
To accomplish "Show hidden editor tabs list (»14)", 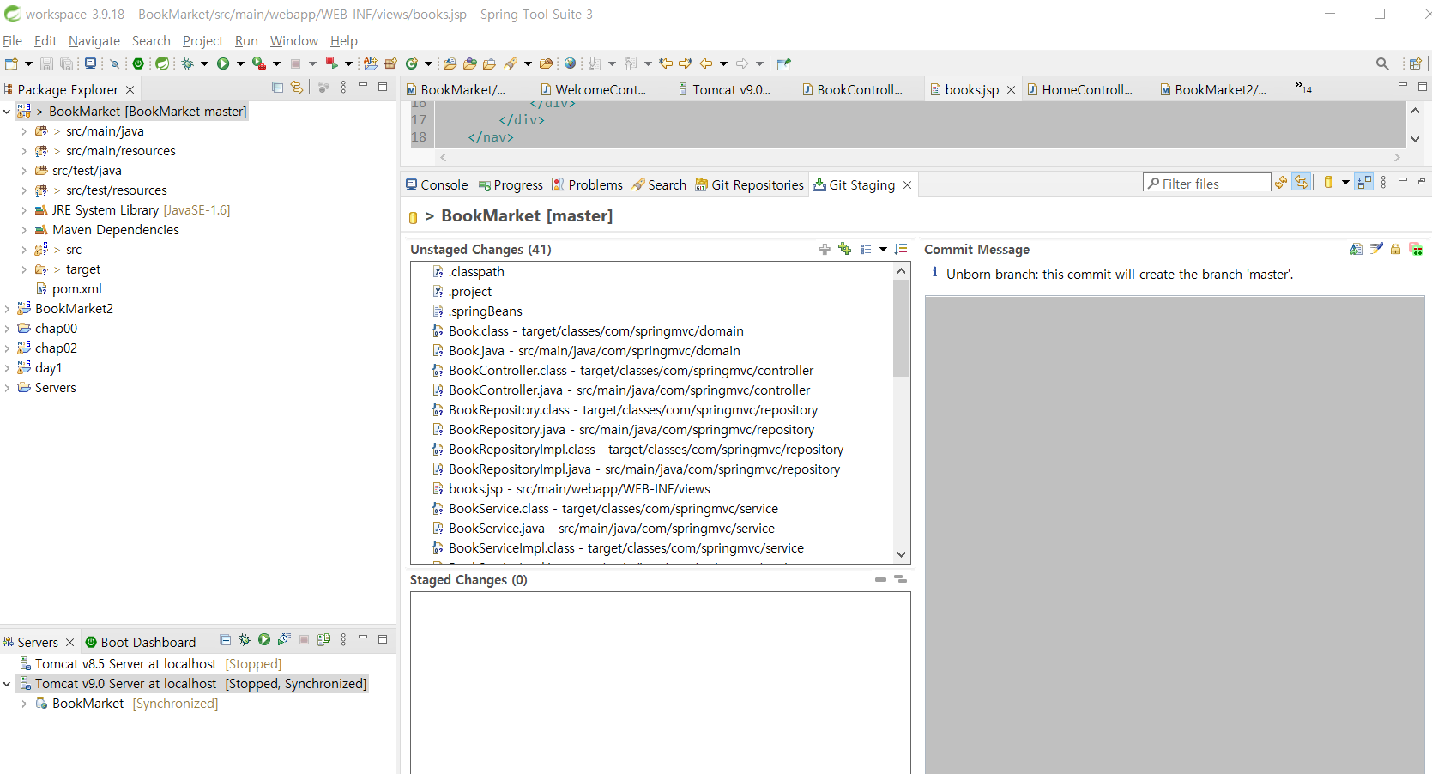I will tap(1303, 88).
